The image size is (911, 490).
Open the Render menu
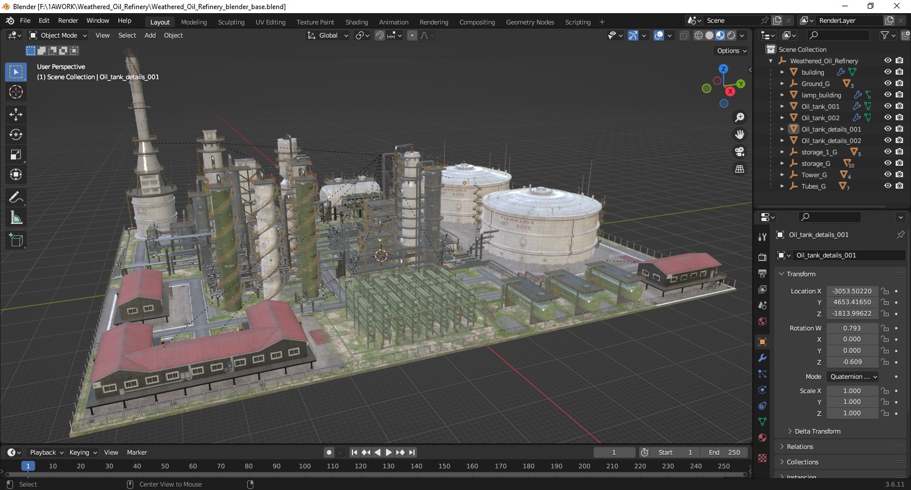pyautogui.click(x=68, y=21)
